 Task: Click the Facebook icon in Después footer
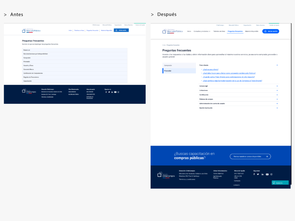click(254, 174)
